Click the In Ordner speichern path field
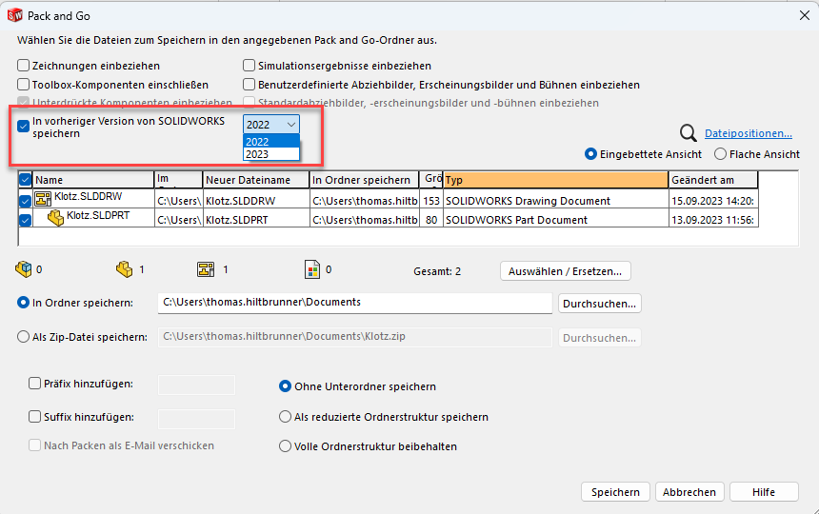This screenshot has height=514, width=819. [x=355, y=303]
